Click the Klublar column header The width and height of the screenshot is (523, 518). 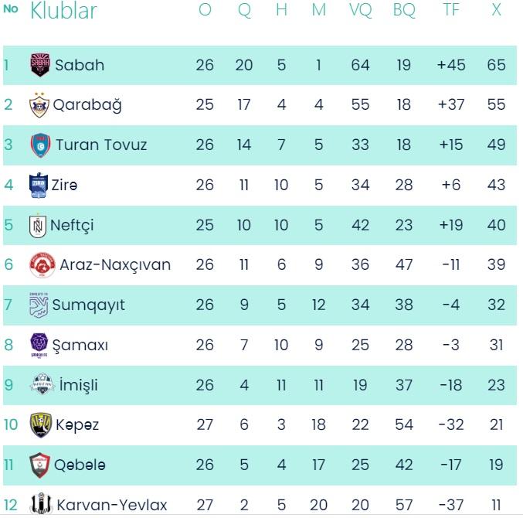(x=63, y=11)
